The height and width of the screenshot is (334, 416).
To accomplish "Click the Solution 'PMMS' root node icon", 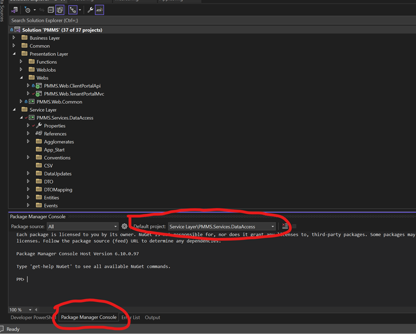I will pos(17,30).
